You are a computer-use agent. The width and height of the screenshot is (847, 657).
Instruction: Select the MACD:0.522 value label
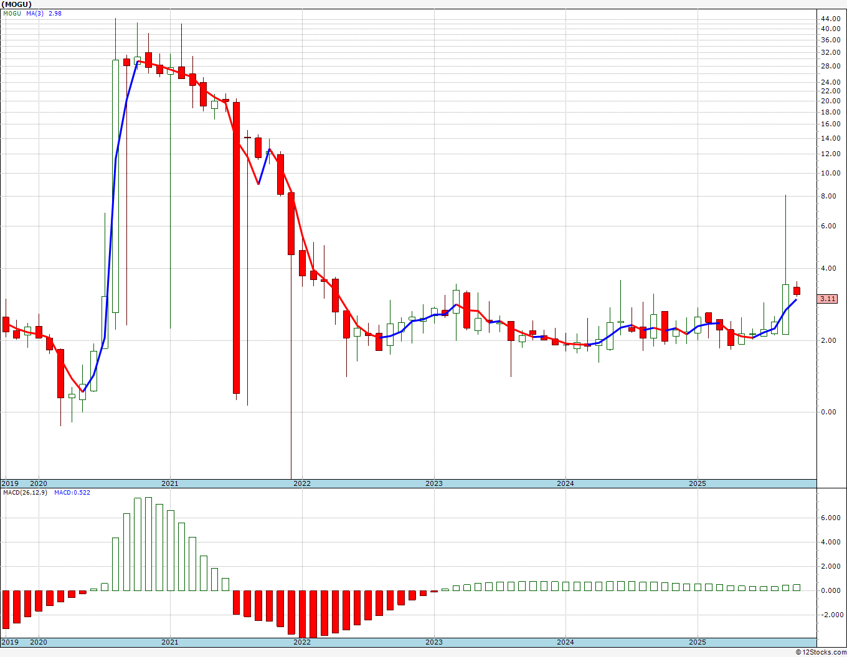click(x=72, y=493)
